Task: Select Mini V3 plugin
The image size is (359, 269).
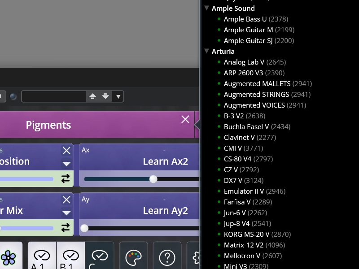Action: tap(246, 266)
